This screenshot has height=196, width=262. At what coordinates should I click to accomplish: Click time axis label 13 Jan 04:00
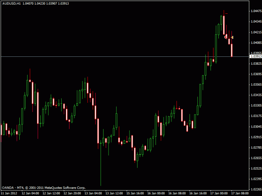pos(93,193)
